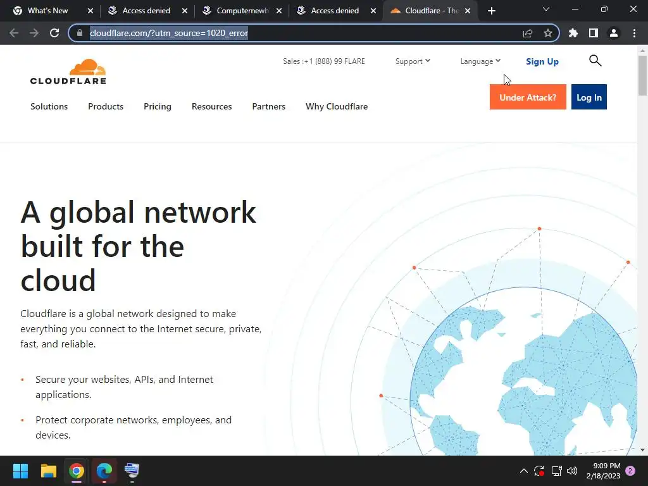Show hidden system tray icons
Screen dimensions: 648x486
523,471
